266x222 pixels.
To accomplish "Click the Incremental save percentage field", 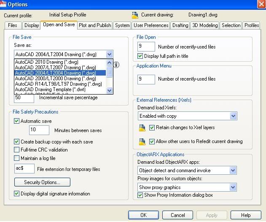I will 24,98.
